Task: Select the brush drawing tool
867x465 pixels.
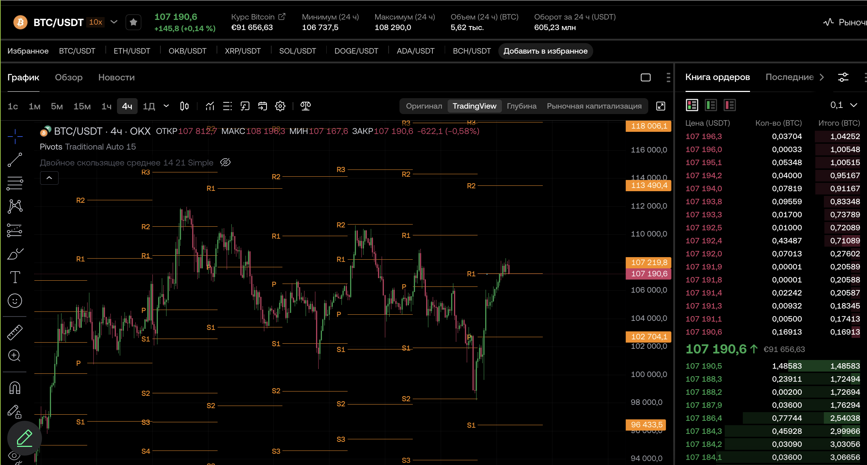Action: (15, 254)
